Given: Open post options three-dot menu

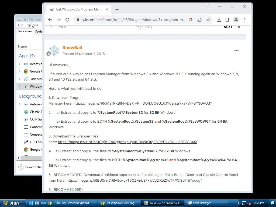Looking at the screenshot, I should 236,50.
